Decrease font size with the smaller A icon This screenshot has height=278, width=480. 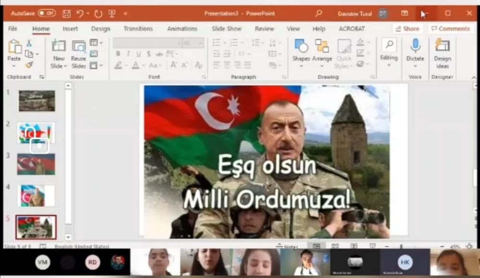[x=185, y=65]
